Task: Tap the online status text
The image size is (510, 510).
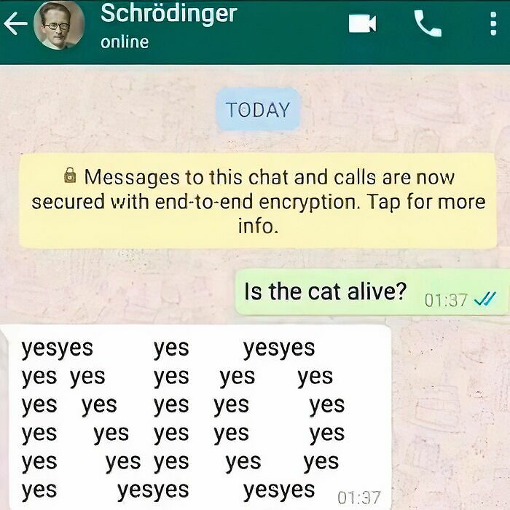Action: pyautogui.click(x=125, y=42)
